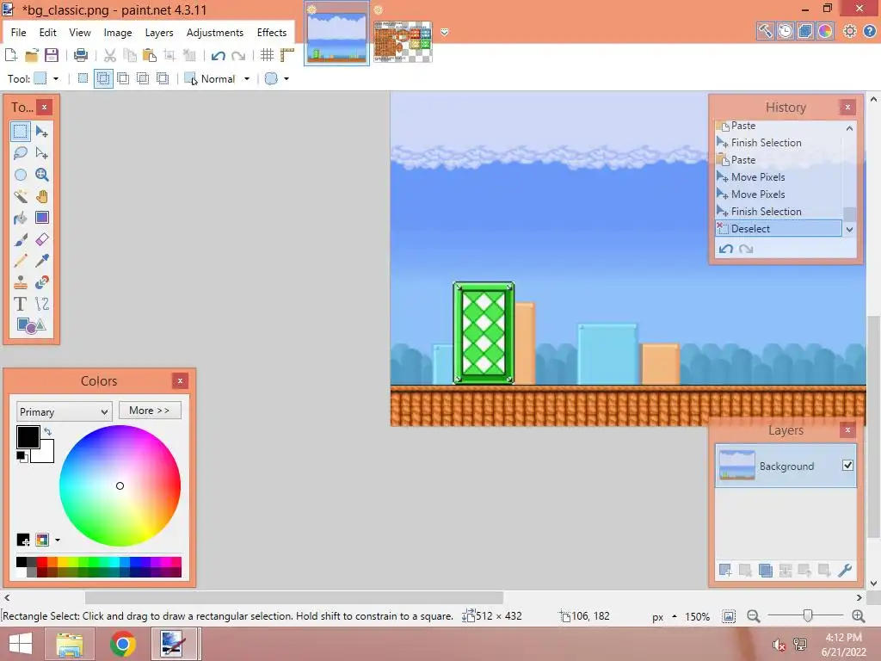Select the Paint Bucket tool
The width and height of the screenshot is (881, 661).
tap(21, 218)
